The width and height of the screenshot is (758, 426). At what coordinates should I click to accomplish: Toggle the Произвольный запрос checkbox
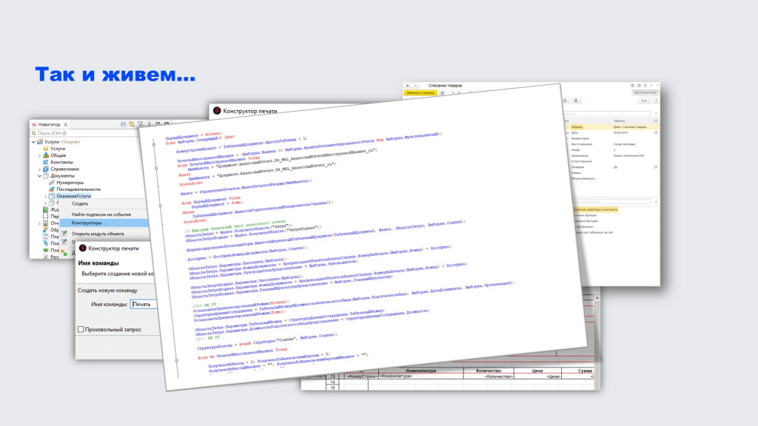[81, 329]
